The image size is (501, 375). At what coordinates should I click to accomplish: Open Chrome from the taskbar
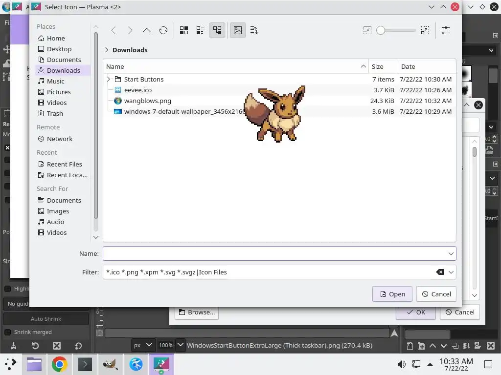59,364
